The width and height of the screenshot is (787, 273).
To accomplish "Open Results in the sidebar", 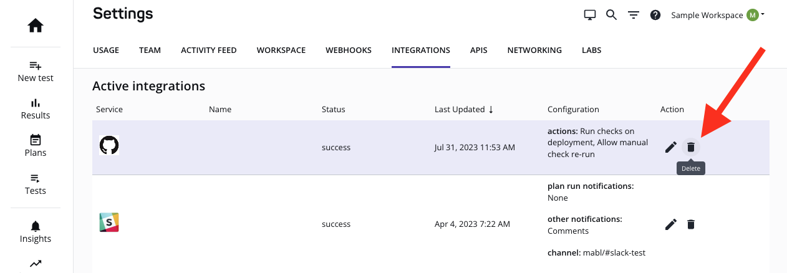I will (36, 109).
